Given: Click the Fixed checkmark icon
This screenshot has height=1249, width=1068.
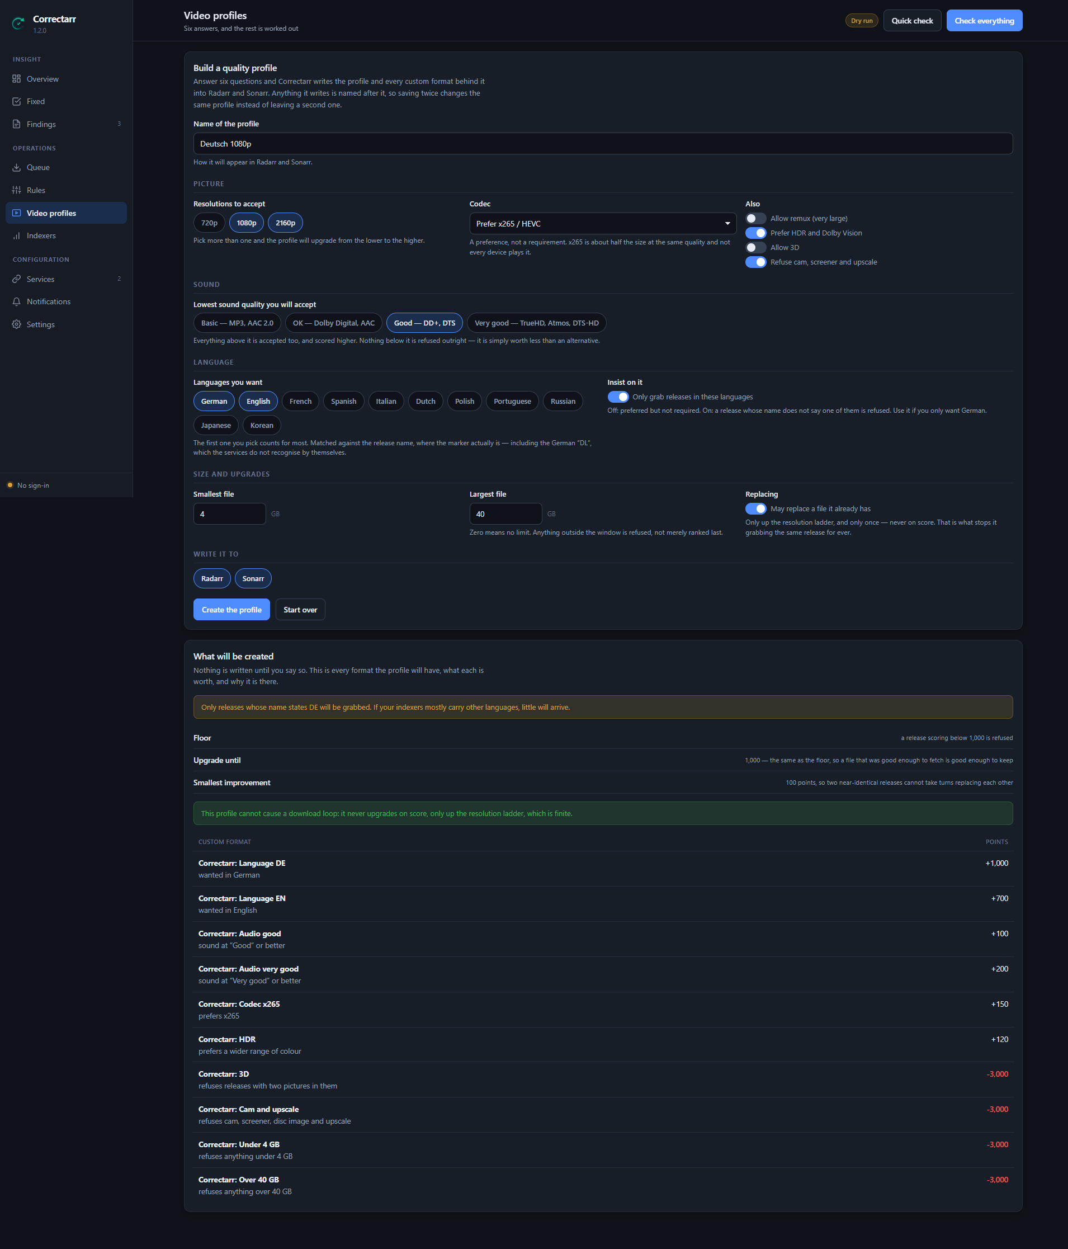Looking at the screenshot, I should pyautogui.click(x=16, y=101).
